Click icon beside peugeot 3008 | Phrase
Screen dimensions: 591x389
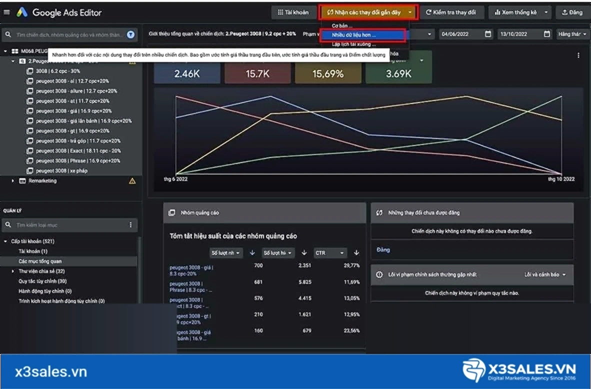pos(29,160)
